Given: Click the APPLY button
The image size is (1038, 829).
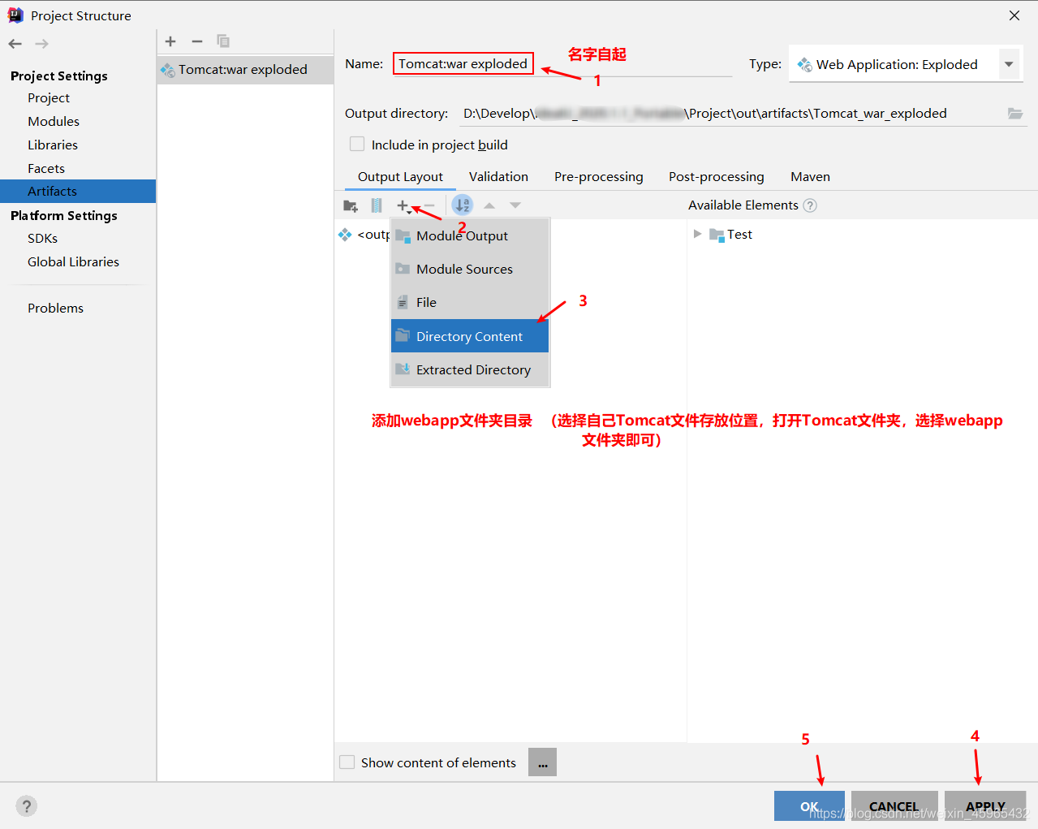Looking at the screenshot, I should (x=984, y=806).
